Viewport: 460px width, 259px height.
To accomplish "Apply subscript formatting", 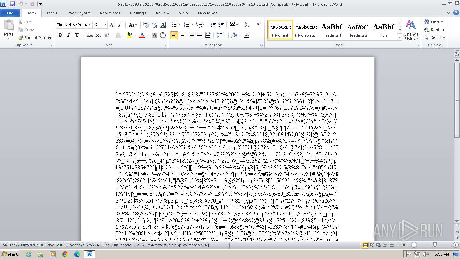I will point(98,35).
